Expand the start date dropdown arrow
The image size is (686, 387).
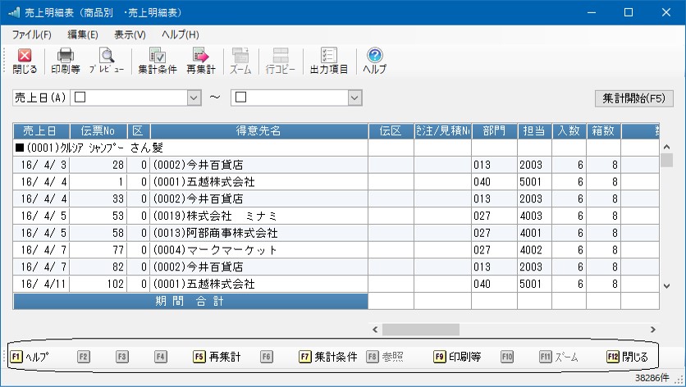coord(194,98)
